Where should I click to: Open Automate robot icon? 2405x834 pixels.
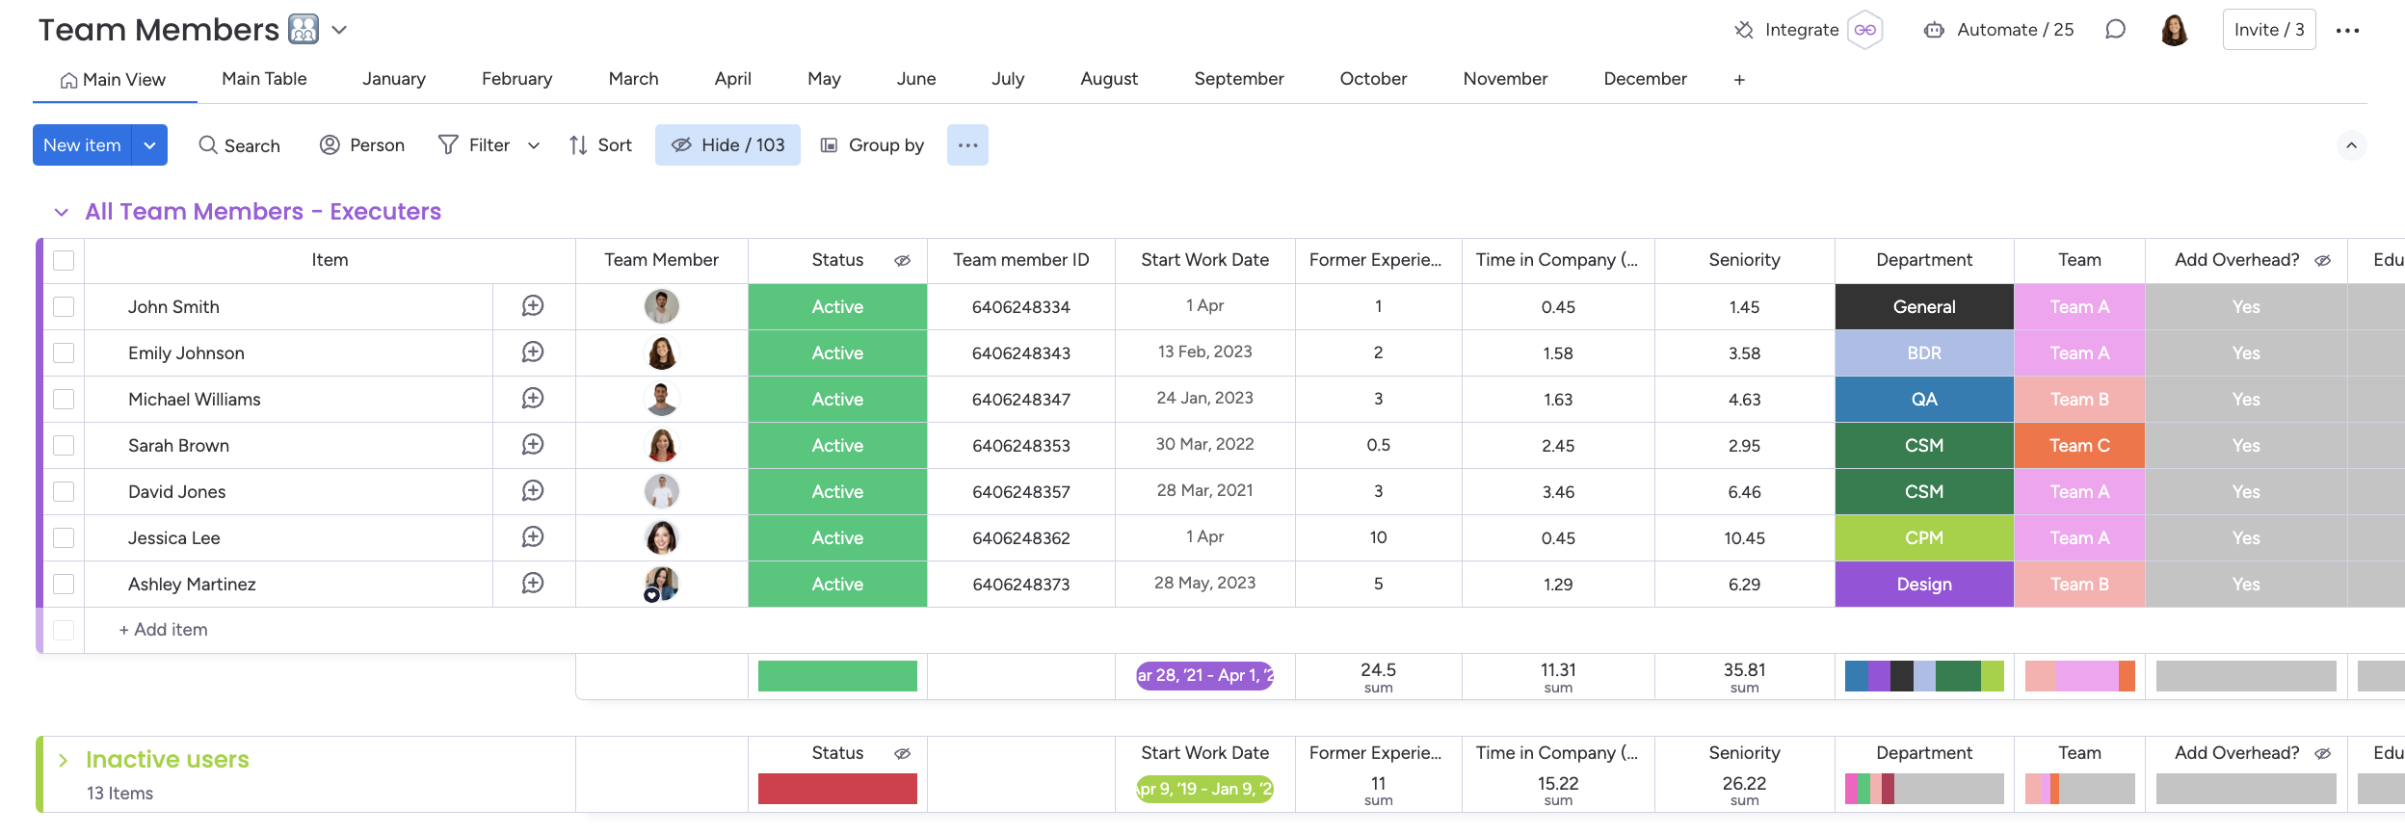(1933, 30)
